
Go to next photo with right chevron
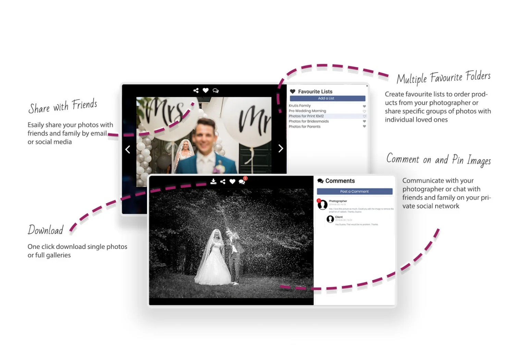281,148
